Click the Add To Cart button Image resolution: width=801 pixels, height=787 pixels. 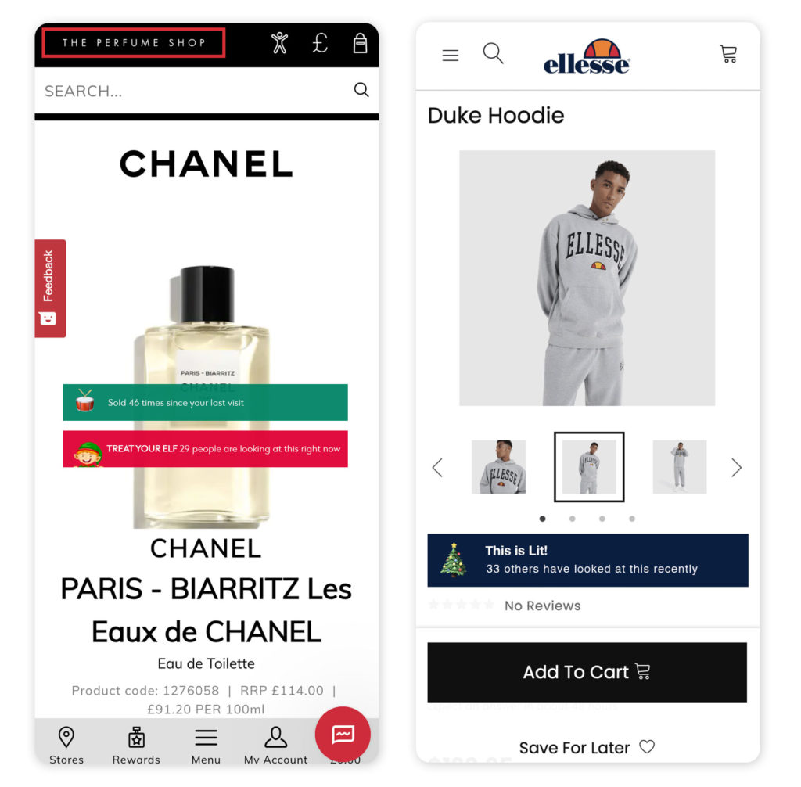tap(587, 672)
